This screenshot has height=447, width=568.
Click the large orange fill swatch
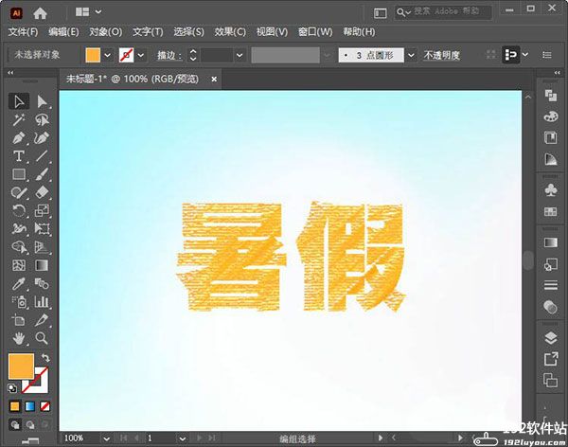click(x=21, y=366)
